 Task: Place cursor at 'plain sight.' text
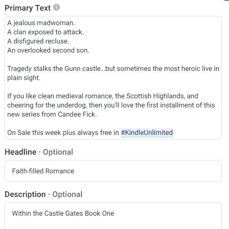[24, 78]
